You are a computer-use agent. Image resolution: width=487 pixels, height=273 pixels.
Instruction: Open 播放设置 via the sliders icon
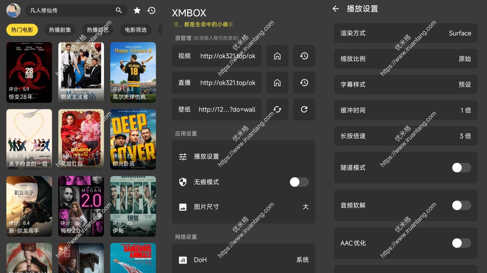pos(183,156)
